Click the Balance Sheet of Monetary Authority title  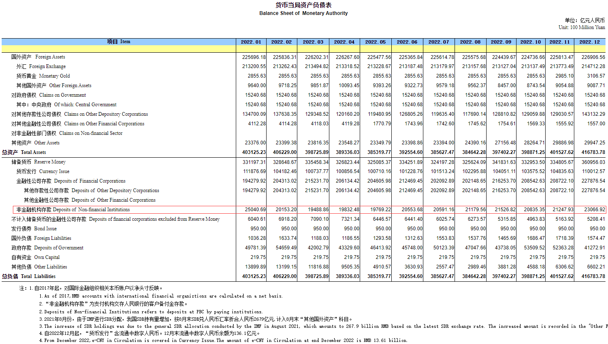click(x=304, y=13)
